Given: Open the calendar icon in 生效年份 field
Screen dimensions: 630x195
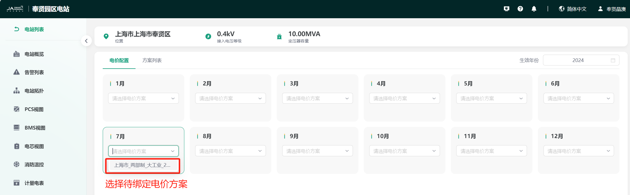Looking at the screenshot, I should pyautogui.click(x=613, y=60).
